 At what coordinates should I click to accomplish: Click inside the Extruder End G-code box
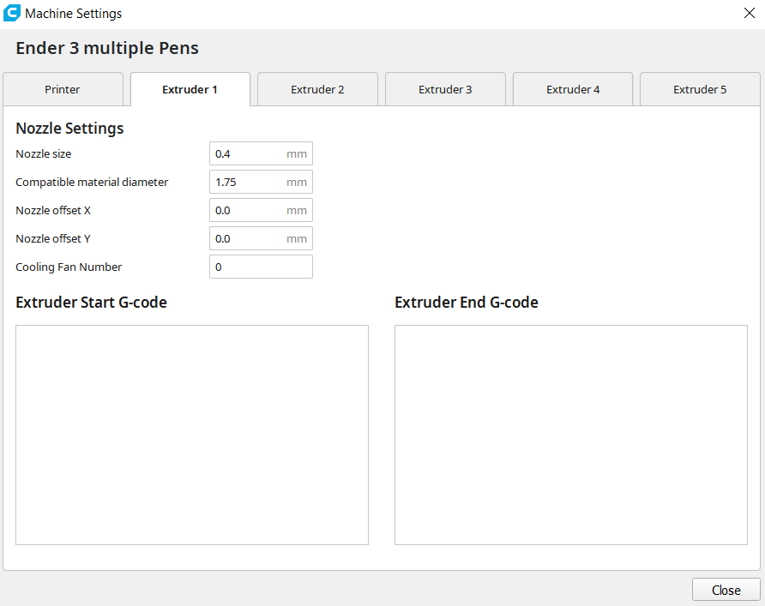click(570, 435)
